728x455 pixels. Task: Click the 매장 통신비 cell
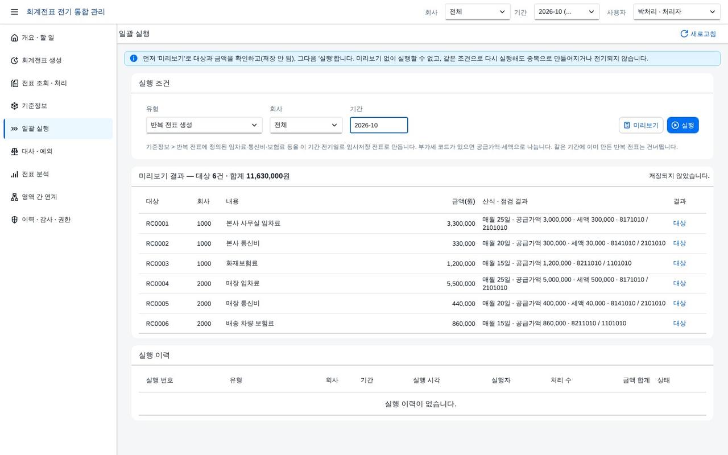(x=243, y=303)
